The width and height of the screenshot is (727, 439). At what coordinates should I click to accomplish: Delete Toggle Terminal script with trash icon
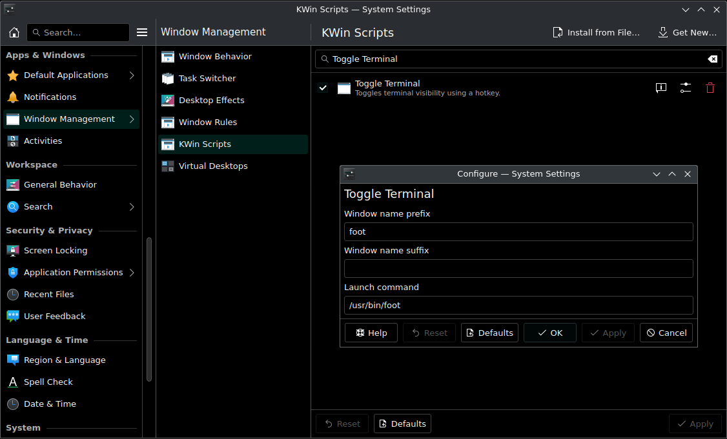click(710, 88)
